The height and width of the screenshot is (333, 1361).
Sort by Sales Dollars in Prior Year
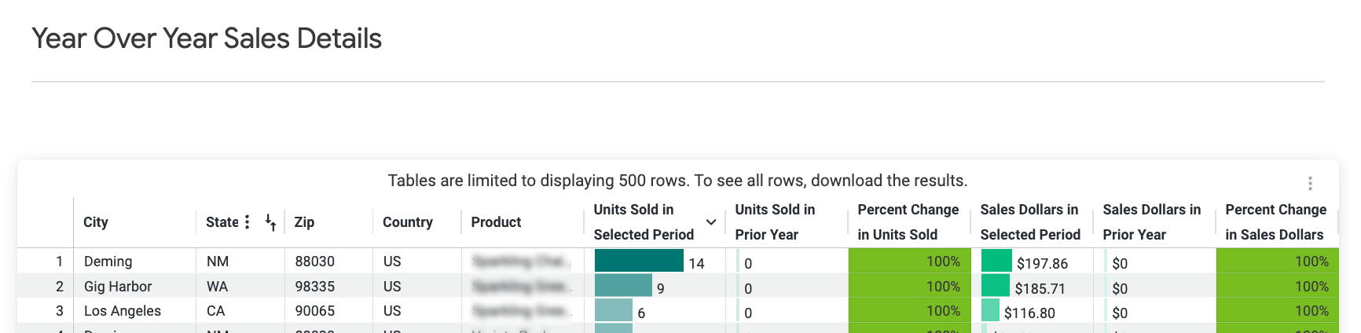1152,222
